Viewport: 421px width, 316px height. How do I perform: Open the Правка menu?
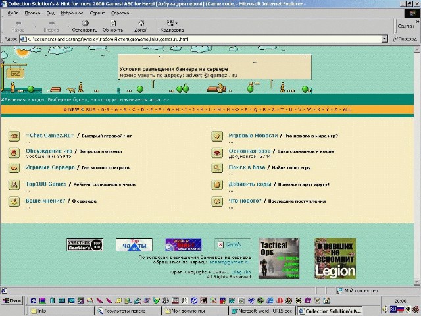click(32, 13)
